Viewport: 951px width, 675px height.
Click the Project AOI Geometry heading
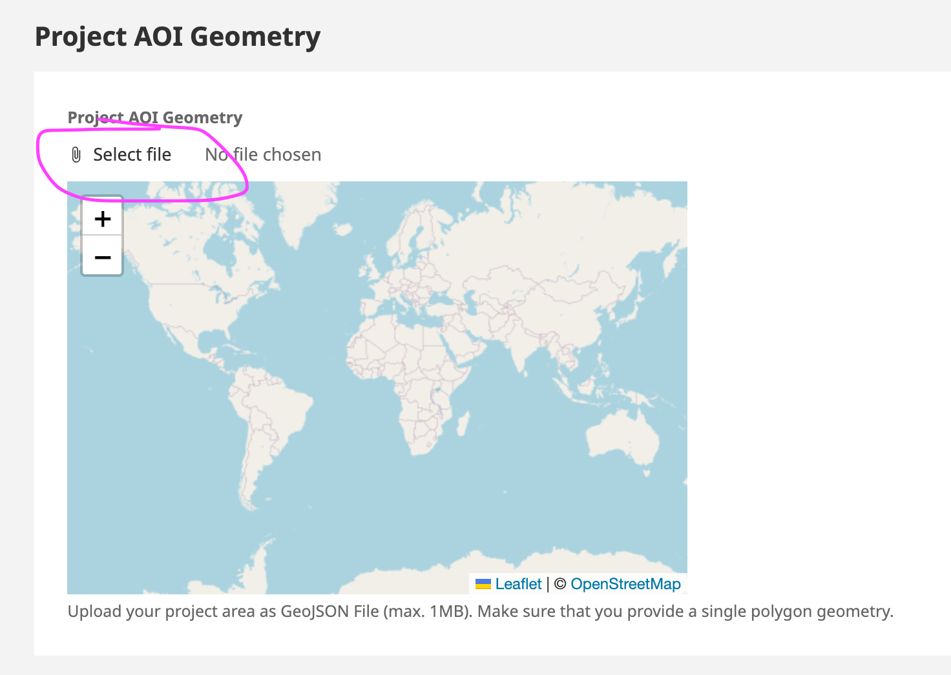pyautogui.click(x=178, y=37)
